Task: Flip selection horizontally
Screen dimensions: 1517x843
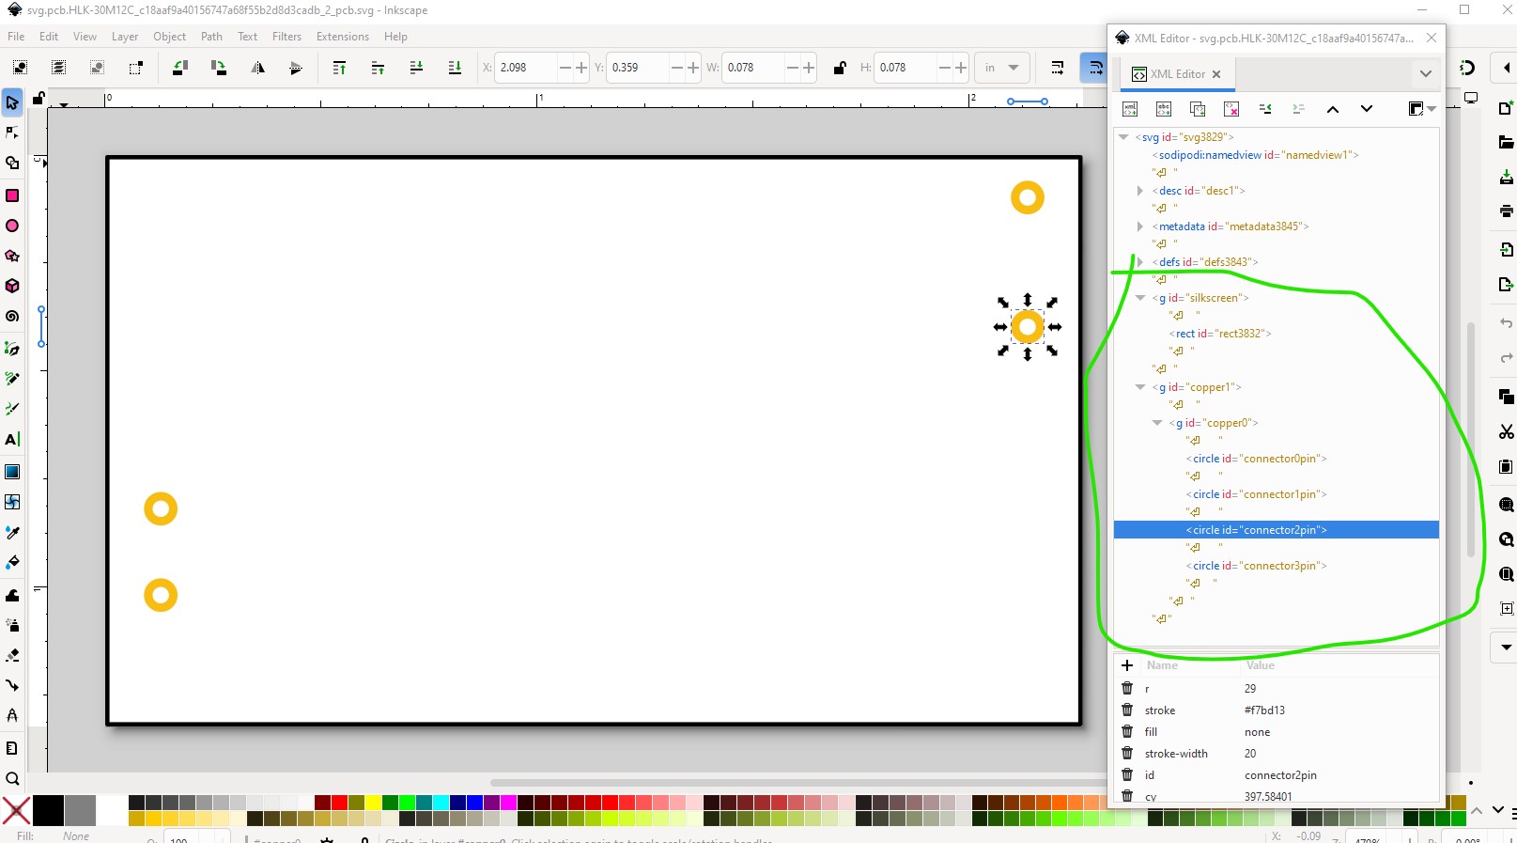Action: 257,68
